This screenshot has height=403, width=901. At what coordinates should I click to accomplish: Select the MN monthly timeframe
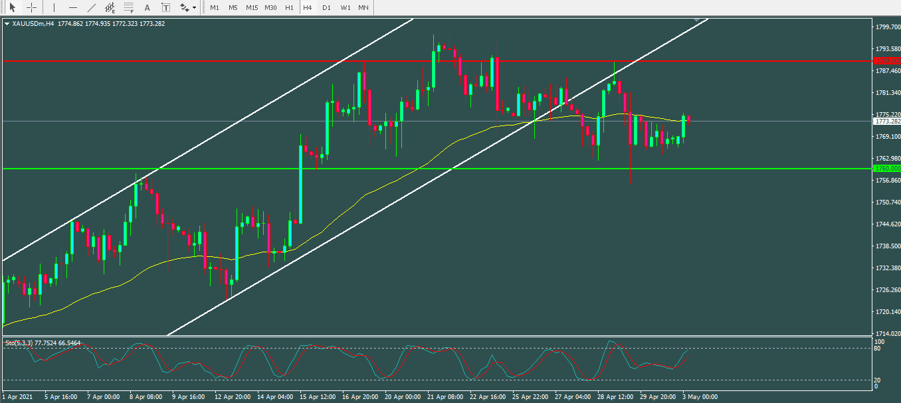tap(363, 7)
